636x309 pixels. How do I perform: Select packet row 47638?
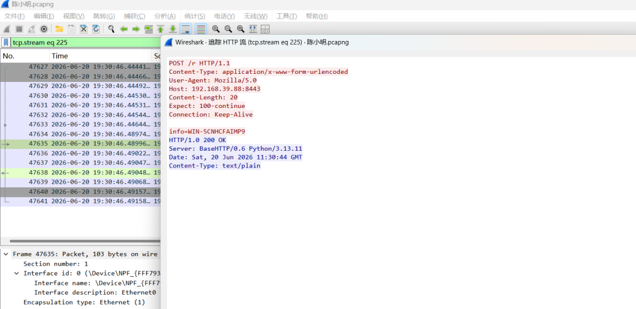click(80, 172)
